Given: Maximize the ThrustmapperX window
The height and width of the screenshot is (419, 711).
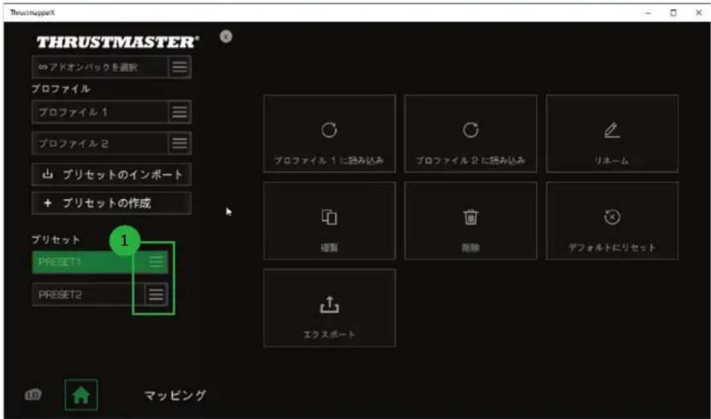Looking at the screenshot, I should (x=673, y=13).
